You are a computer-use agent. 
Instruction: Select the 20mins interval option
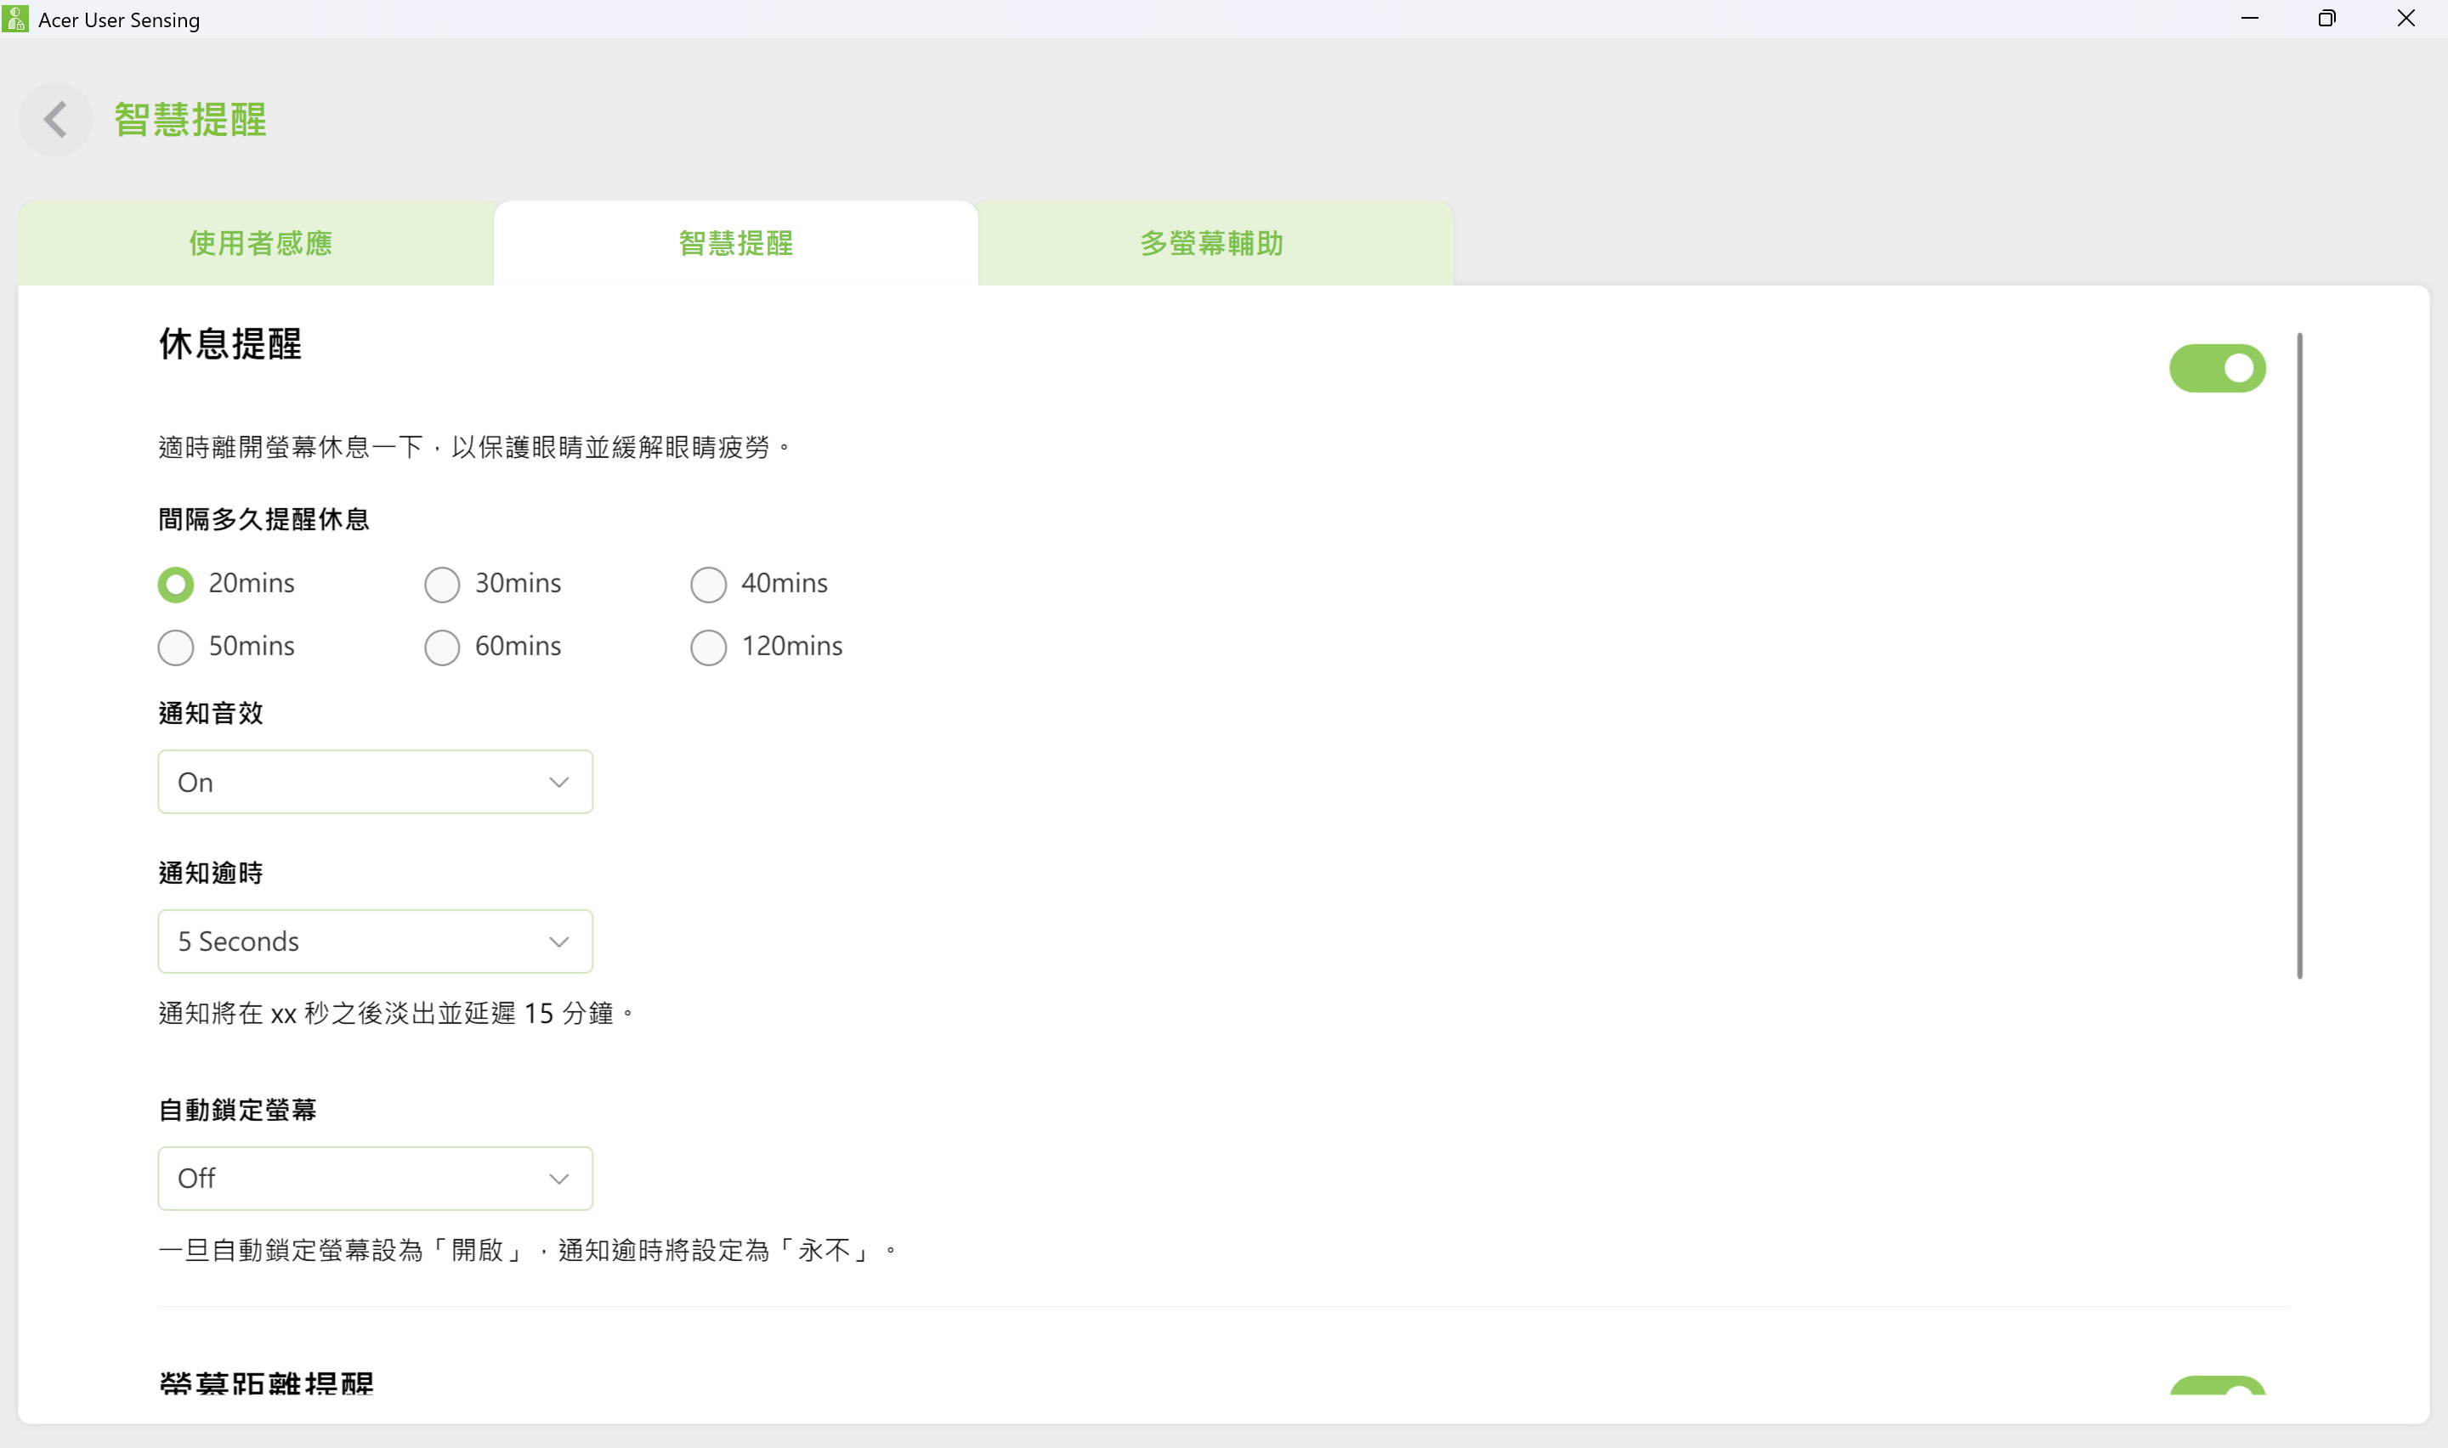pyautogui.click(x=176, y=585)
